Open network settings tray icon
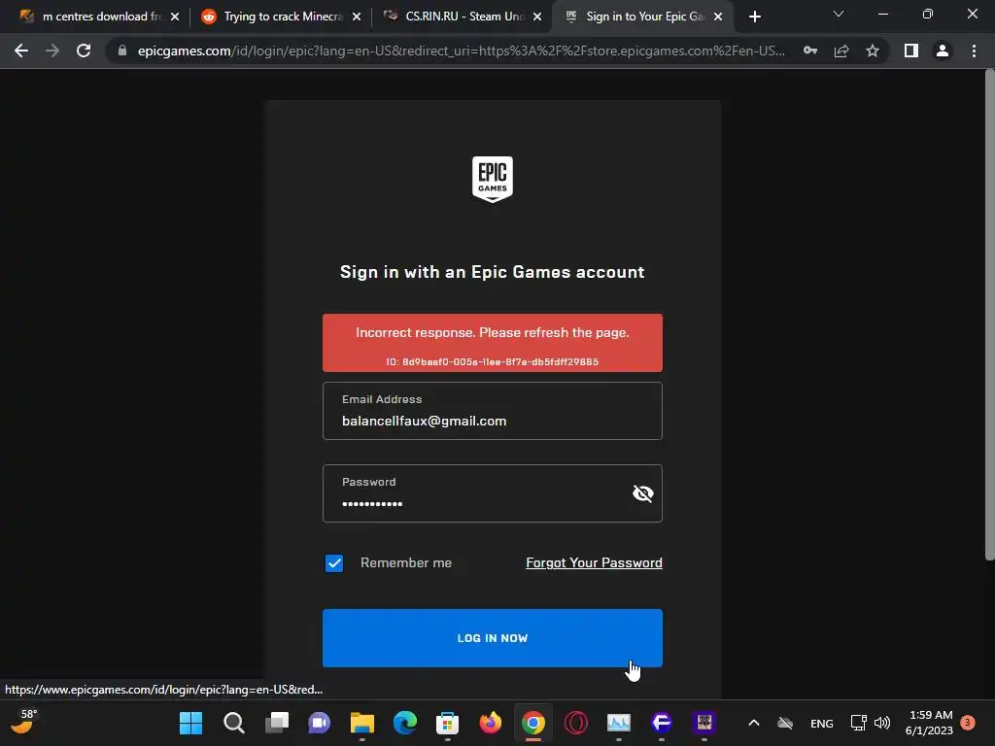This screenshot has width=995, height=746. coord(859,723)
